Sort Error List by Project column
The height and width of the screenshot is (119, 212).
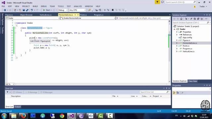[161, 96]
